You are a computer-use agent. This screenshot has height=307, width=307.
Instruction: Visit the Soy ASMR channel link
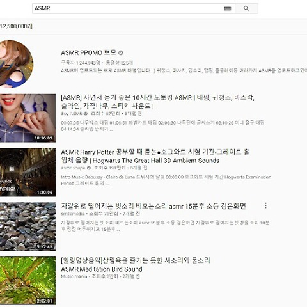pos(72,114)
